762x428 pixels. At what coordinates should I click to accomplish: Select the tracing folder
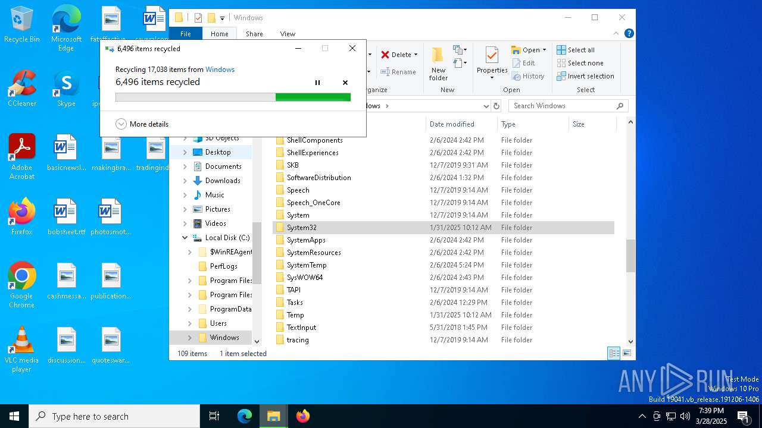click(x=298, y=340)
